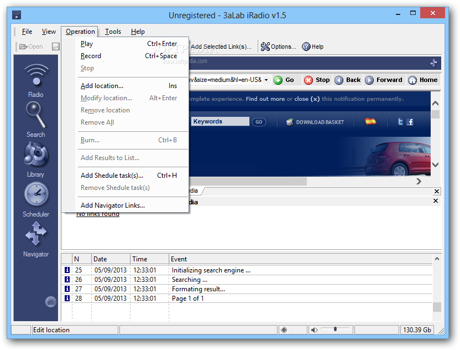Viewport: 460px width, 350px height.
Task: Click the Spanish flag icon
Action: (x=370, y=121)
